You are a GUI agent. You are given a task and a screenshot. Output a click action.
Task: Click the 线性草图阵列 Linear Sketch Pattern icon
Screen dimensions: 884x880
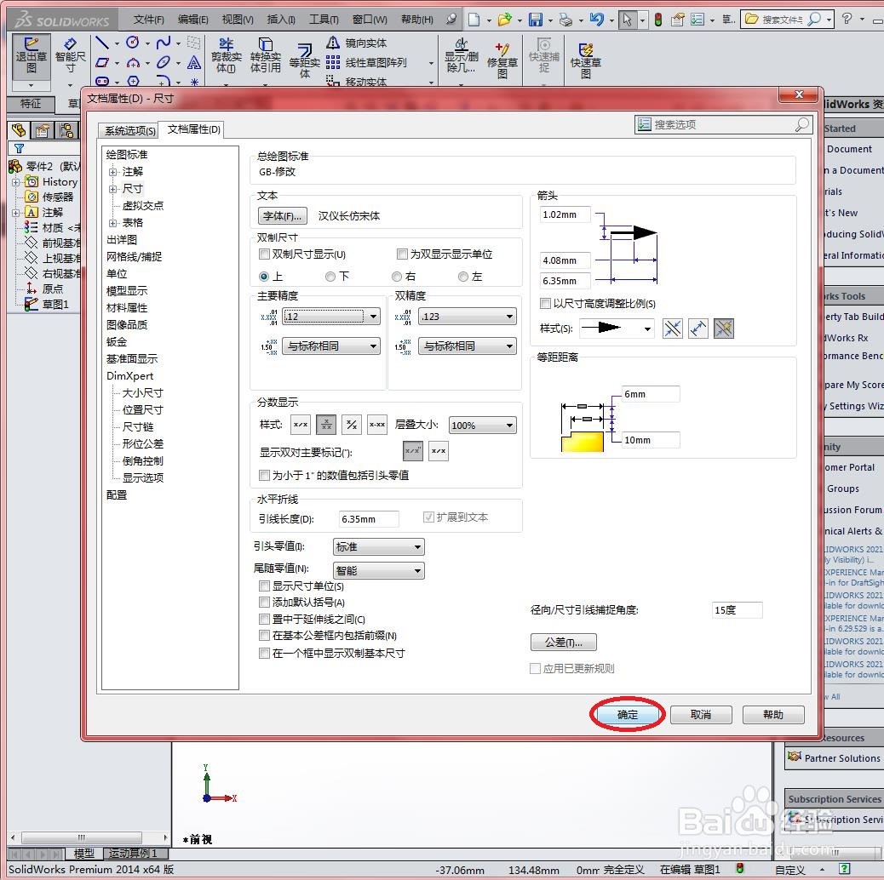(333, 62)
